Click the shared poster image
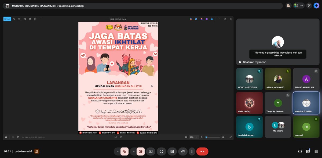322x158 pixels. pyautogui.click(x=118, y=78)
